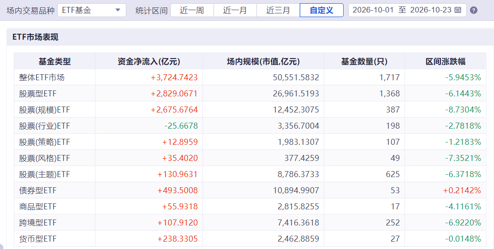
Task: Select the 债券型ETF row label
Action: (38, 190)
